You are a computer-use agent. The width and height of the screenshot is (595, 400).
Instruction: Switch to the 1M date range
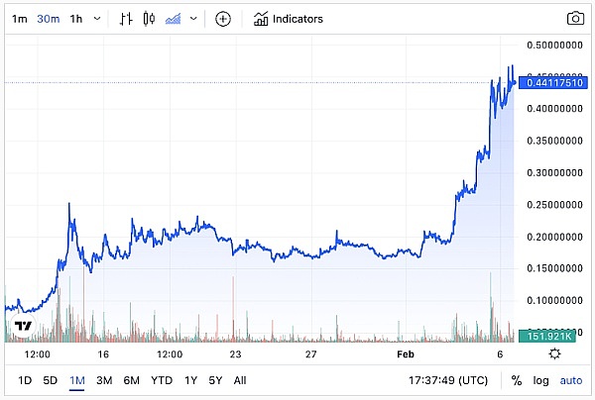click(76, 380)
